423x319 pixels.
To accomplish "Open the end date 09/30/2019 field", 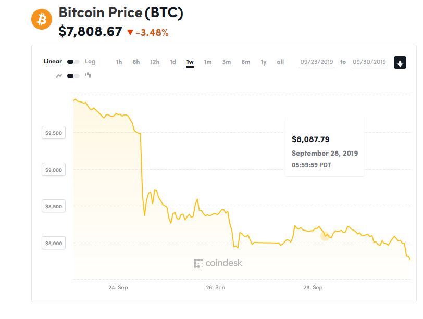I will click(369, 62).
